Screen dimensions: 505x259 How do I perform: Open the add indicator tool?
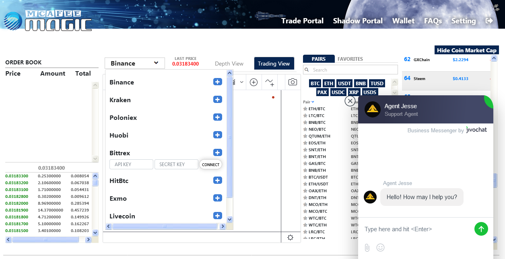click(270, 82)
